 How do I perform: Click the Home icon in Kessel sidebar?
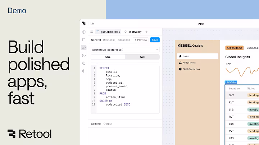click(x=180, y=56)
